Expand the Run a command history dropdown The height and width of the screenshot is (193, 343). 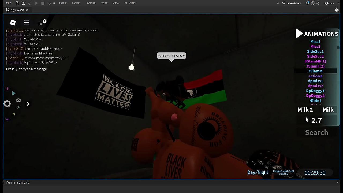click(337, 182)
